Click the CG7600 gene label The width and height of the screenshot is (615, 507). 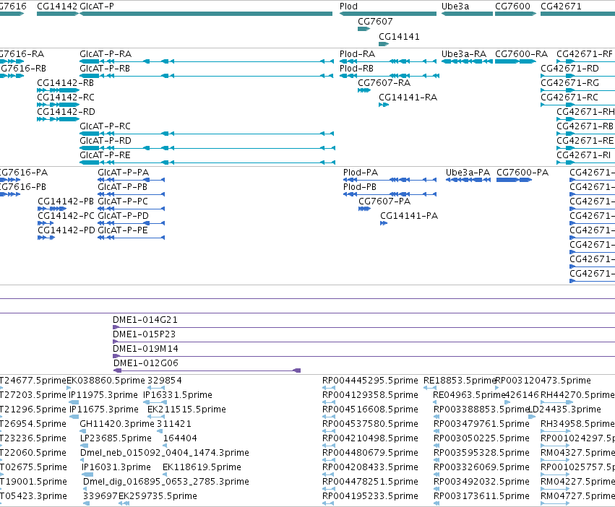[512, 6]
